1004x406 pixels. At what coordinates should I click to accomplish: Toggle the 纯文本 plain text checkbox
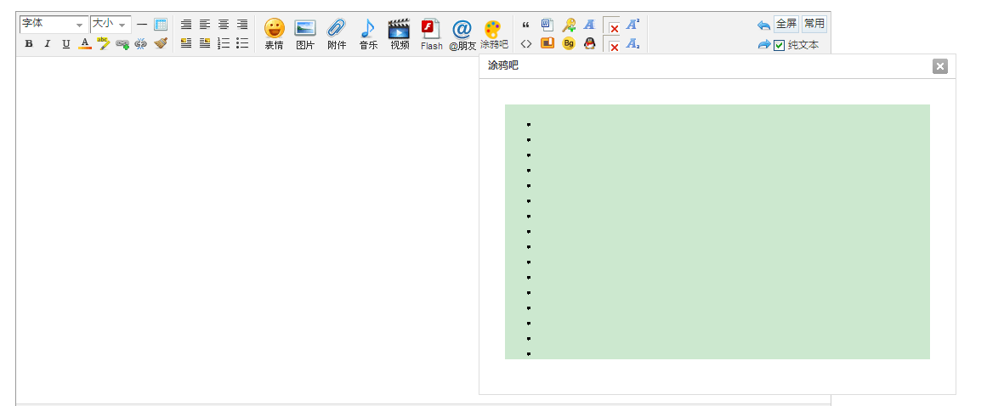(780, 45)
